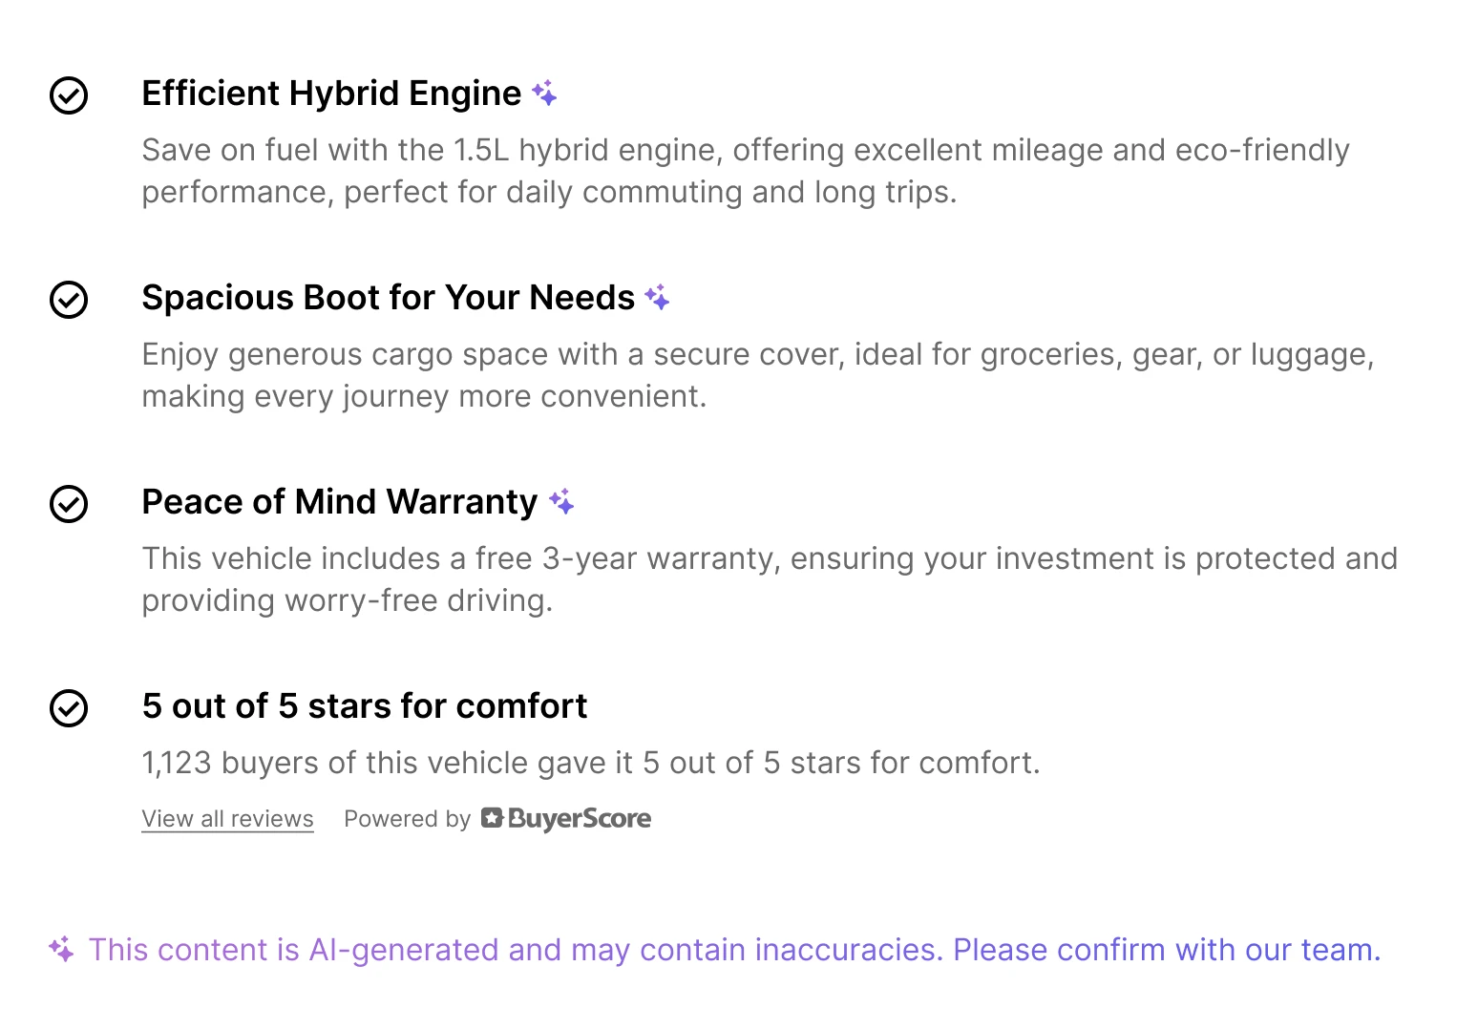Click the checkmark icon beside Peace of Mind Warranty

[68, 504]
